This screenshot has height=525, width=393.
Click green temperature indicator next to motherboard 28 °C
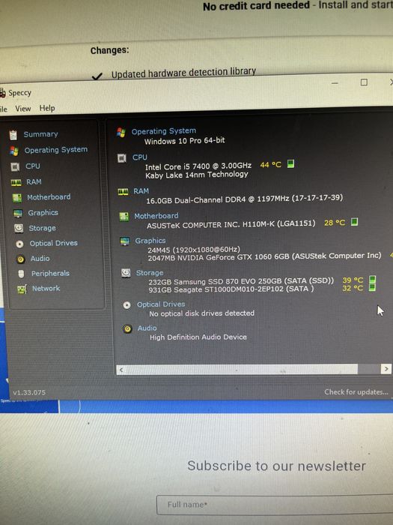[355, 222]
